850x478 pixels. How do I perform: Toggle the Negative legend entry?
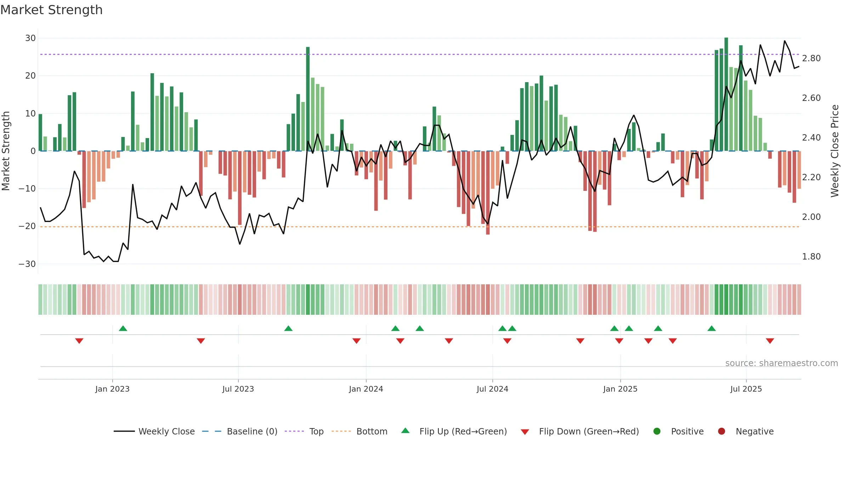click(746, 431)
